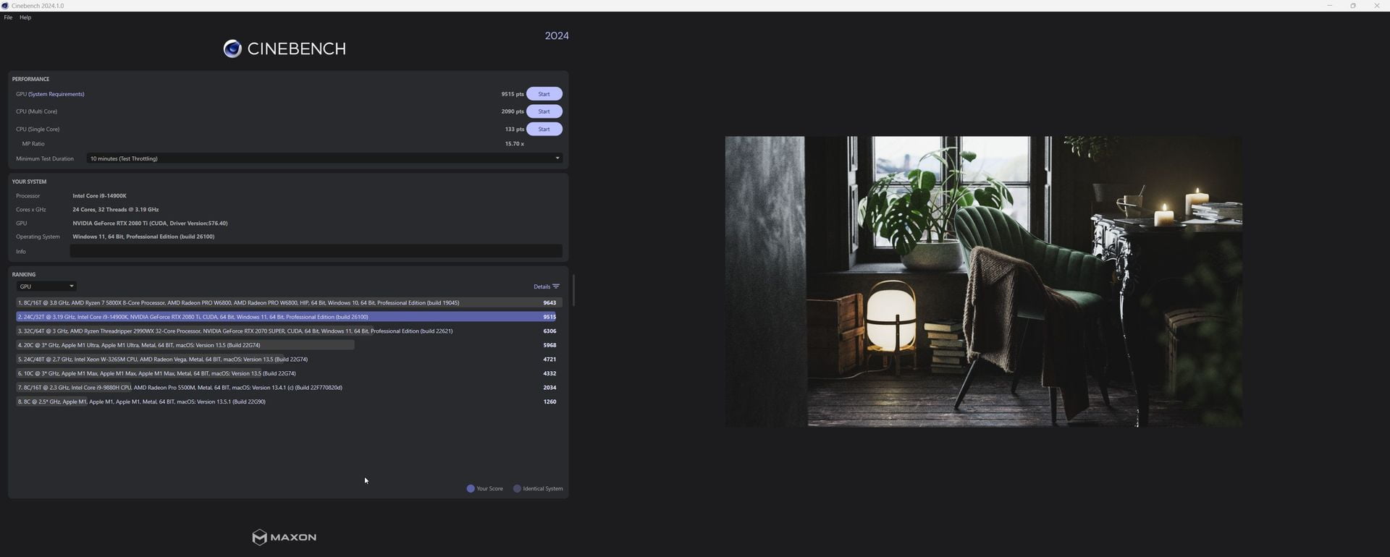Close the Cinebench window

coord(1377,6)
